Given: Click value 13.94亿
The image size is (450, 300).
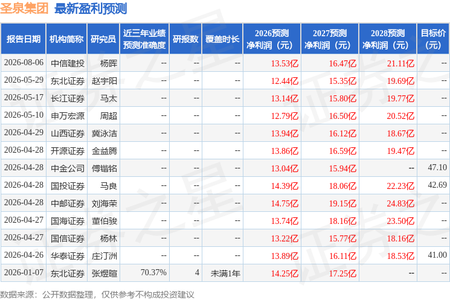Looking at the screenshot, I should coord(284,133).
